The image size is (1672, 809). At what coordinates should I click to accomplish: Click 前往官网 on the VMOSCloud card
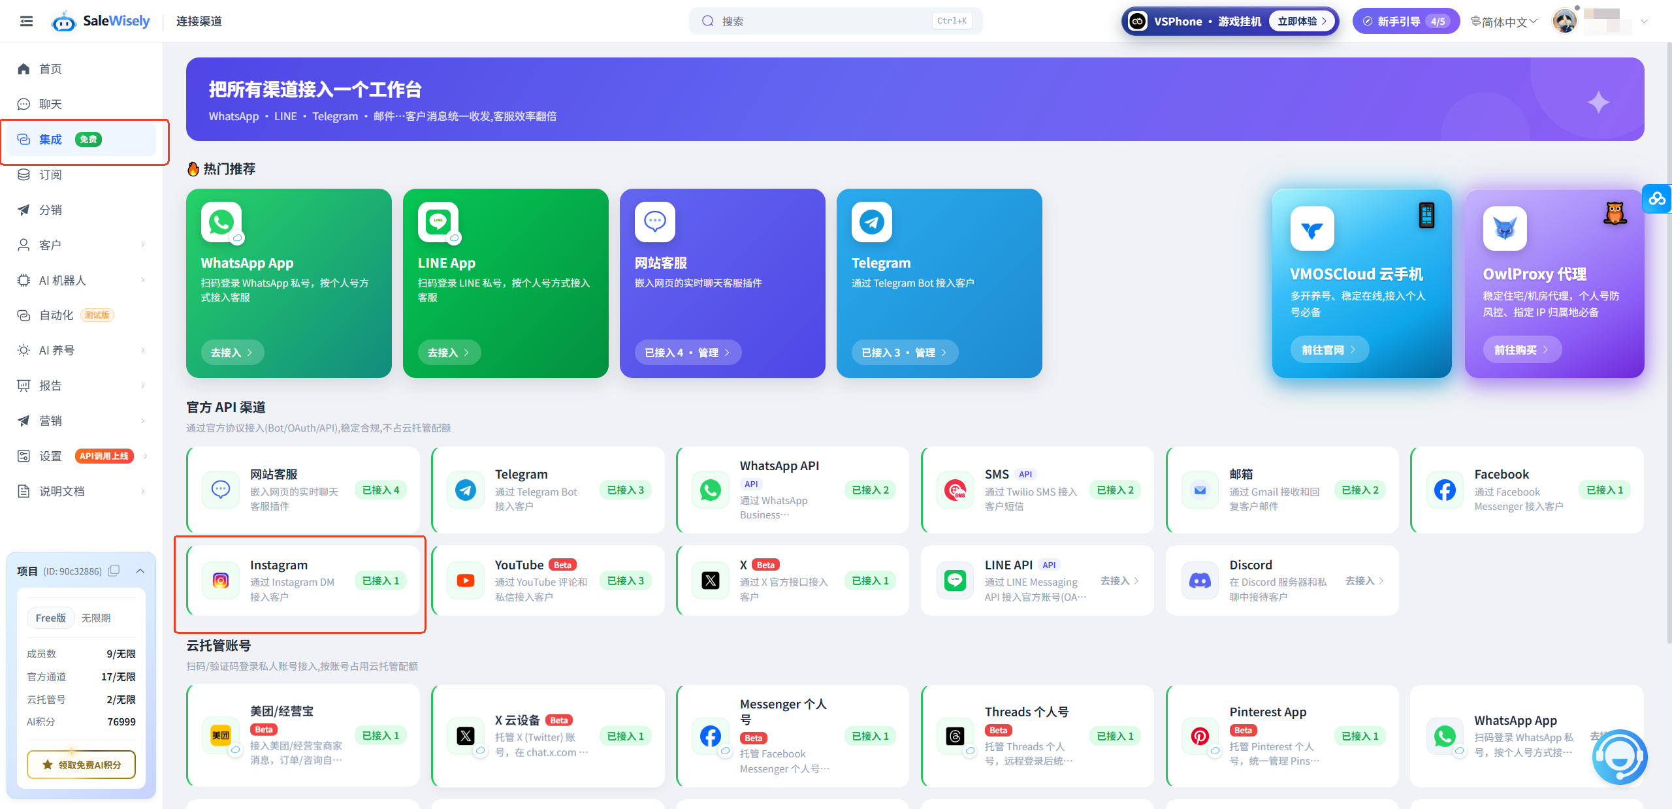[1329, 350]
